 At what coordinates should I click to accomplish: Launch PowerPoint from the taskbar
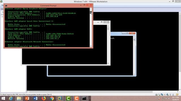tap(27, 98)
